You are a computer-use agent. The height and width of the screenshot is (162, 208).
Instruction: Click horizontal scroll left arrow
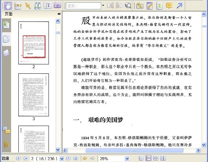point(65,150)
